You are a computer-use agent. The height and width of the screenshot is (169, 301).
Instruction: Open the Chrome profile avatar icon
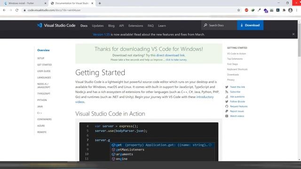point(291,10)
